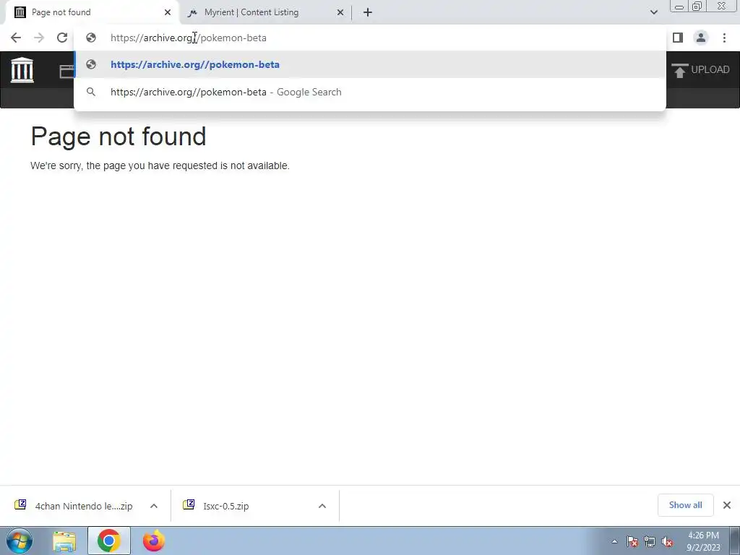
Task: Close the Myrient Content Listing tab
Action: pos(340,12)
